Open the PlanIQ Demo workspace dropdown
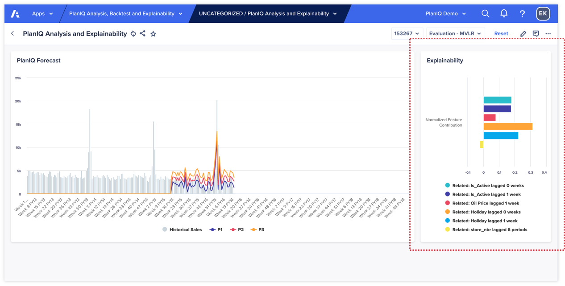 [x=446, y=14]
